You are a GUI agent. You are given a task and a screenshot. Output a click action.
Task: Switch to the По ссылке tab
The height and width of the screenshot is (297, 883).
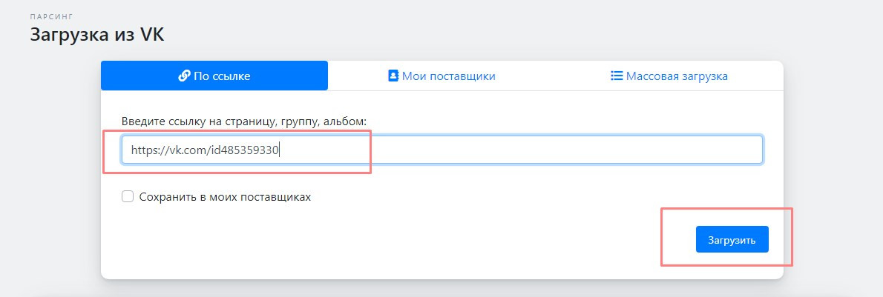[214, 76]
